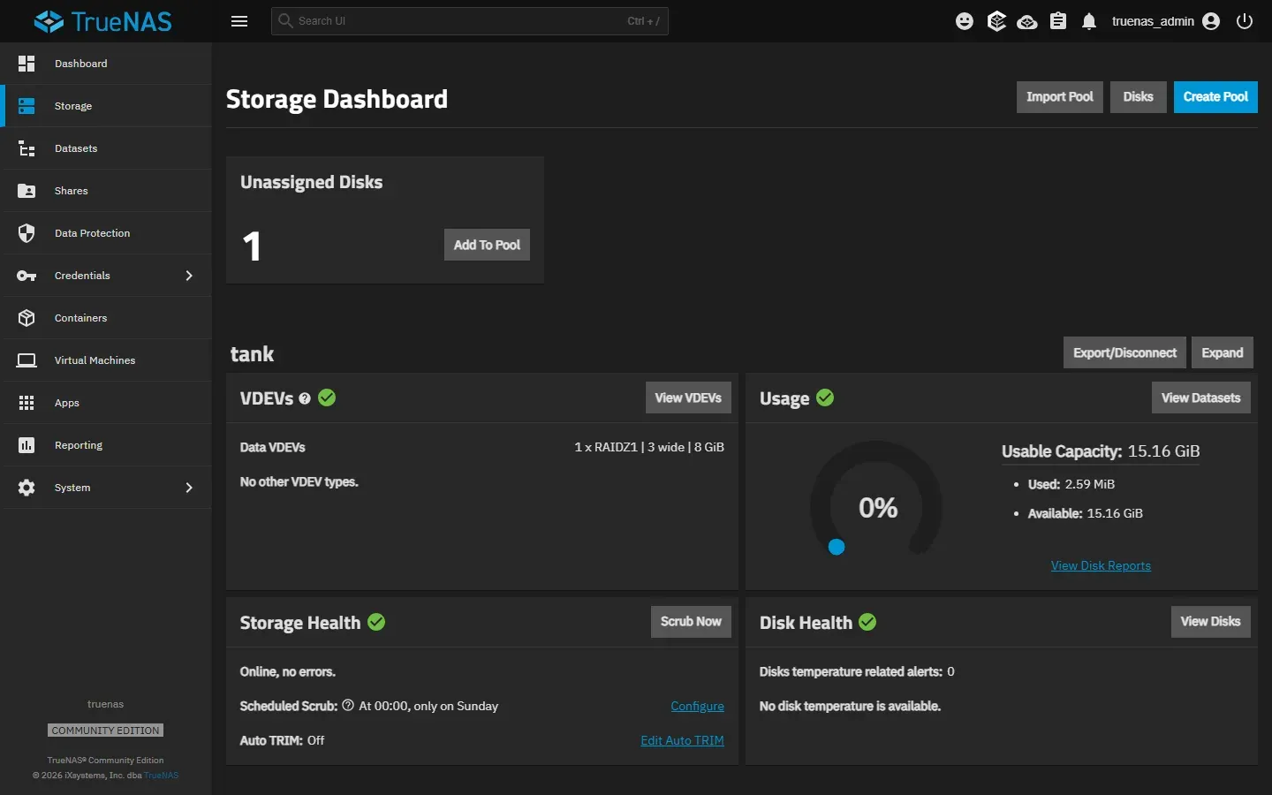The image size is (1272, 795).
Task: Open the alerts bell icon
Action: [1089, 21]
